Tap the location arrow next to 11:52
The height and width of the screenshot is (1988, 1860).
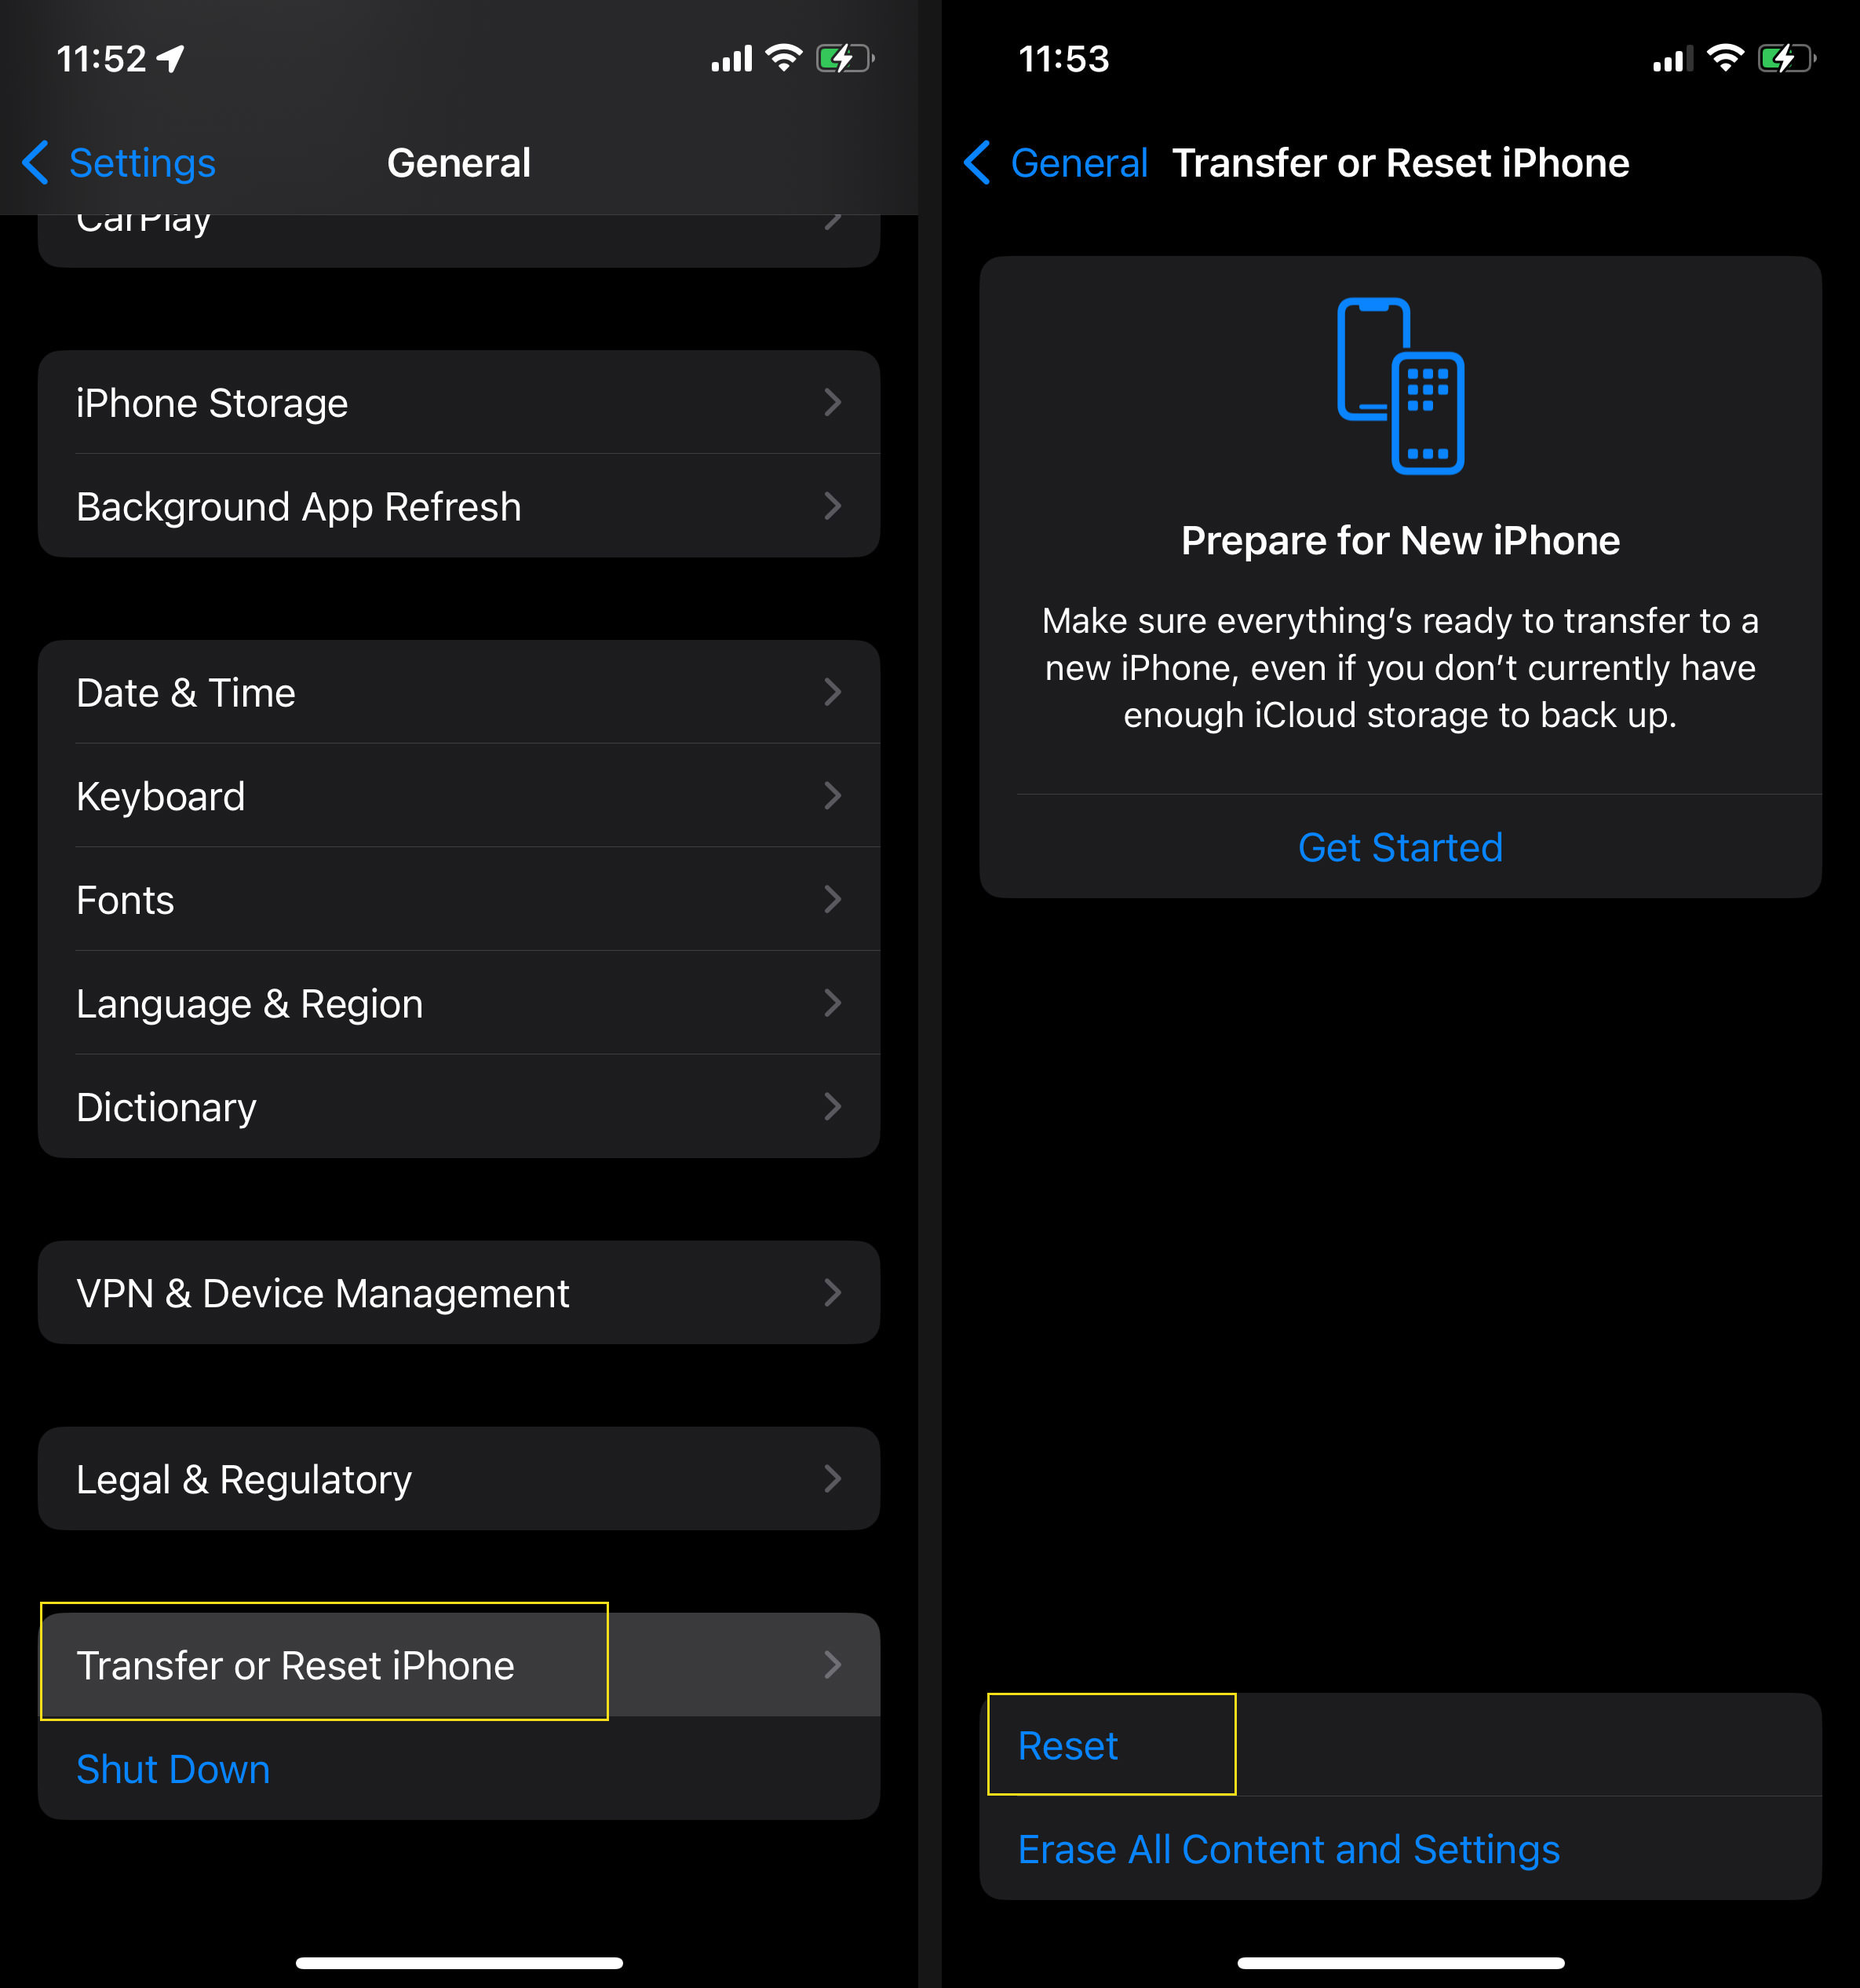pos(171,59)
